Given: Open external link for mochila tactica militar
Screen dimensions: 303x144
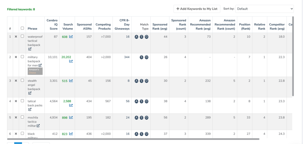Looking at the screenshot, I should [x=38, y=126].
